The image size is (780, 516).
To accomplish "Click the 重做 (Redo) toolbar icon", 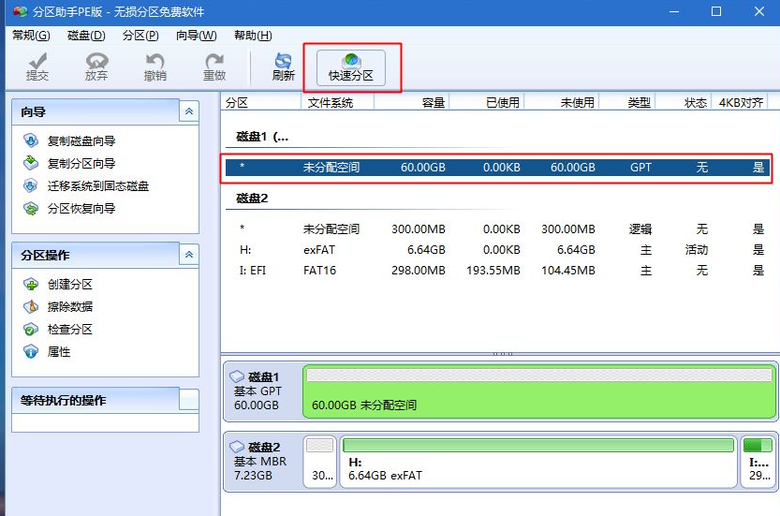I will point(214,66).
